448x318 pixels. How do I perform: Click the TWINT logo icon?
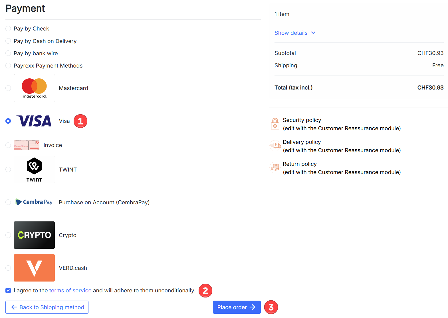pyautogui.click(x=34, y=170)
